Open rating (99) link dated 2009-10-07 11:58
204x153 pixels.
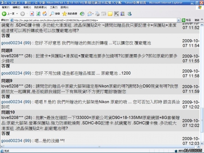tap(27, 73)
